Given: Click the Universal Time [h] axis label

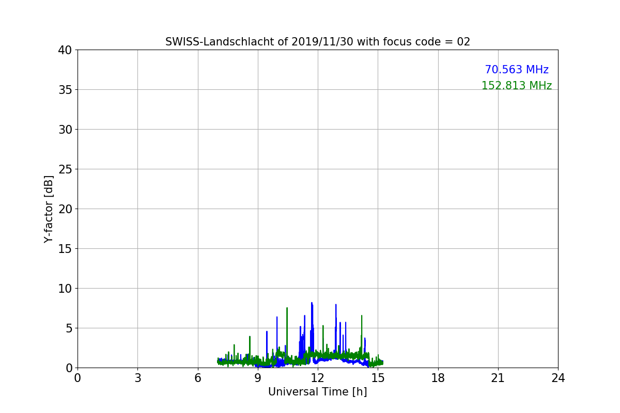Looking at the screenshot, I should (318, 392).
